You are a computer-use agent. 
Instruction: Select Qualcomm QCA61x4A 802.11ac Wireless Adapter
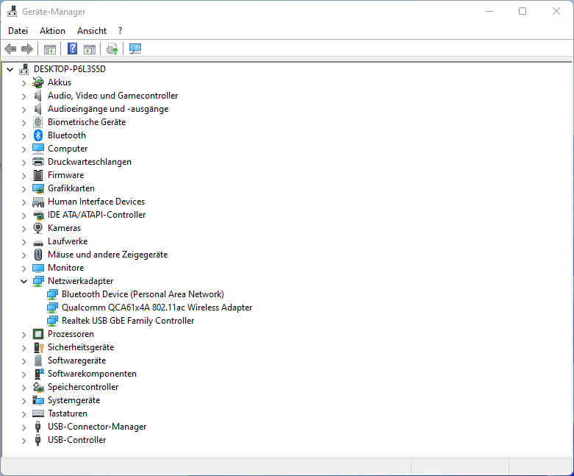point(157,308)
